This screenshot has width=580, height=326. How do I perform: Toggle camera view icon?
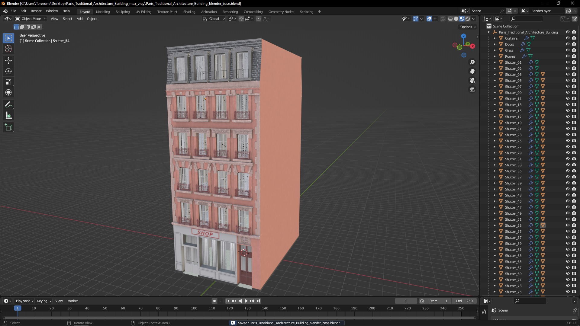tap(472, 80)
